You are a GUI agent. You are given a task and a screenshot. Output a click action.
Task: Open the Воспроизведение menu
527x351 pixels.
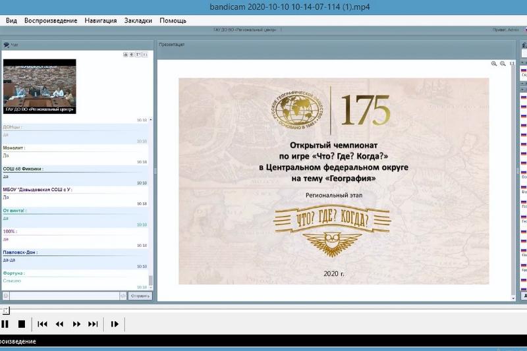[51, 20]
